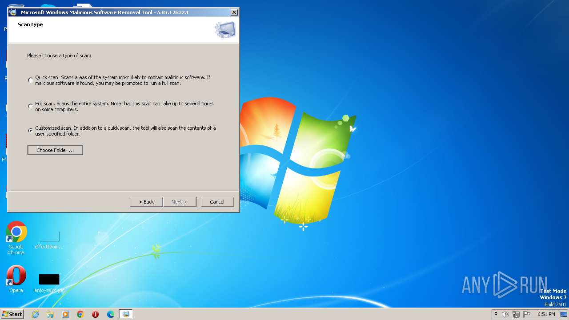Image resolution: width=569 pixels, height=320 pixels.
Task: Launch Microsoft Edge from taskbar
Action: coord(111,314)
